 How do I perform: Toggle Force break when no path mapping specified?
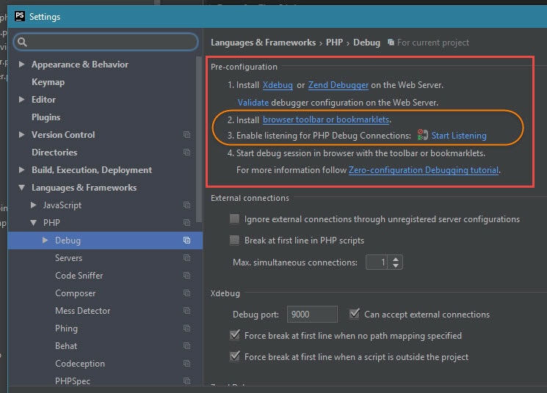[235, 335]
